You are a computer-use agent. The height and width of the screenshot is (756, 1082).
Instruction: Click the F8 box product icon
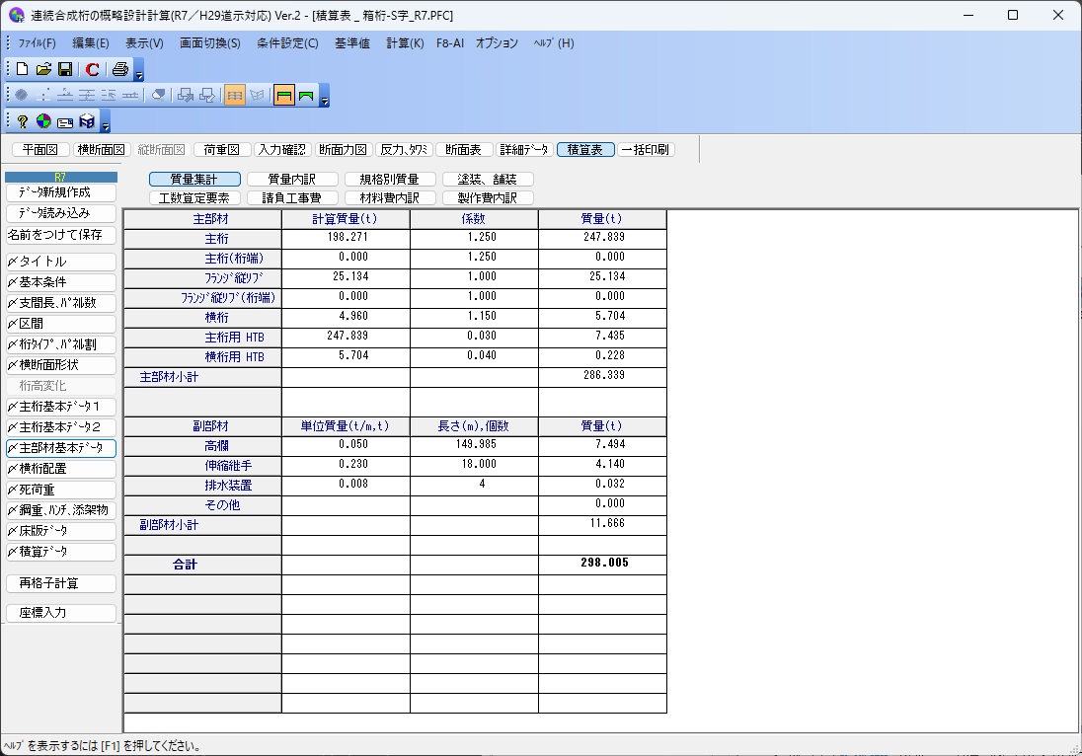(x=86, y=121)
